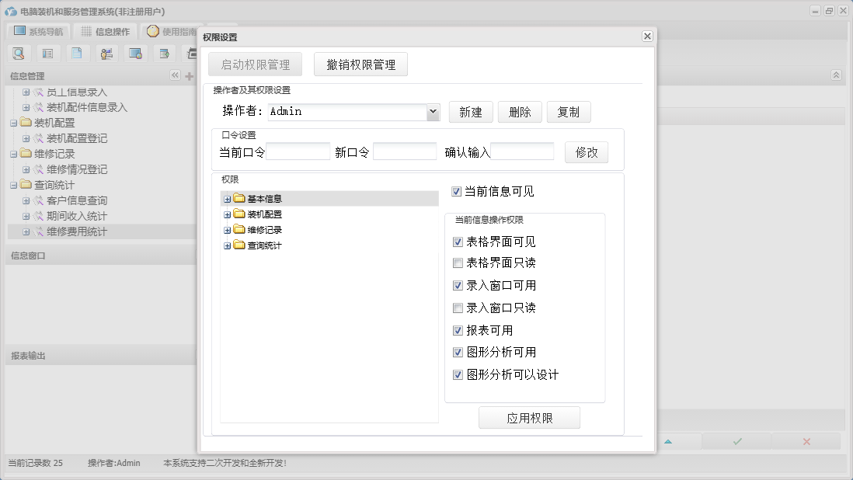853x480 pixels.
Task: Click the 修改 password button
Action: [587, 152]
